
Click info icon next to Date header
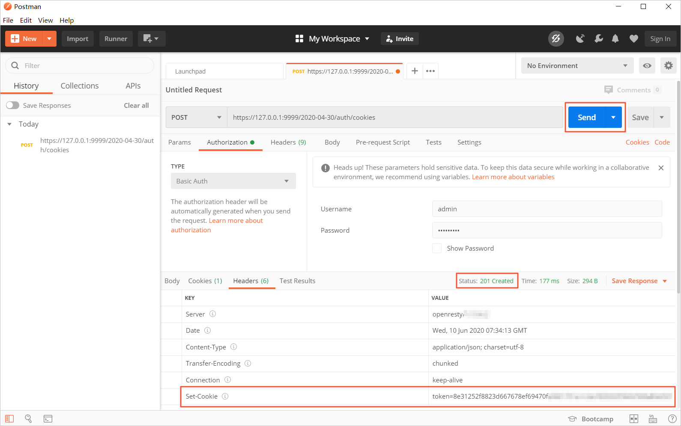(x=208, y=330)
